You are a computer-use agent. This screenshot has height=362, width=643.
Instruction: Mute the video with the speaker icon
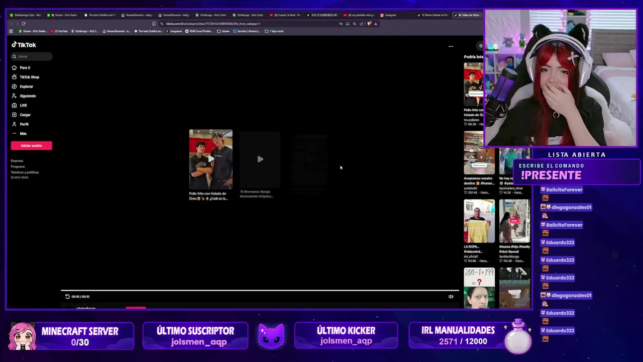[451, 297]
